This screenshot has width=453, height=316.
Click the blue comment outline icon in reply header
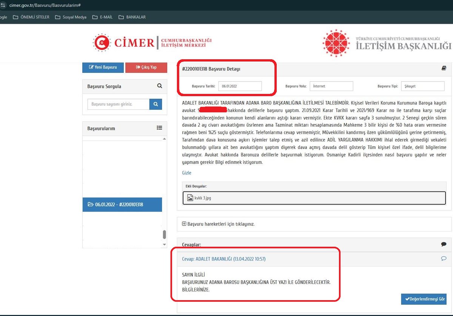pyautogui.click(x=444, y=258)
